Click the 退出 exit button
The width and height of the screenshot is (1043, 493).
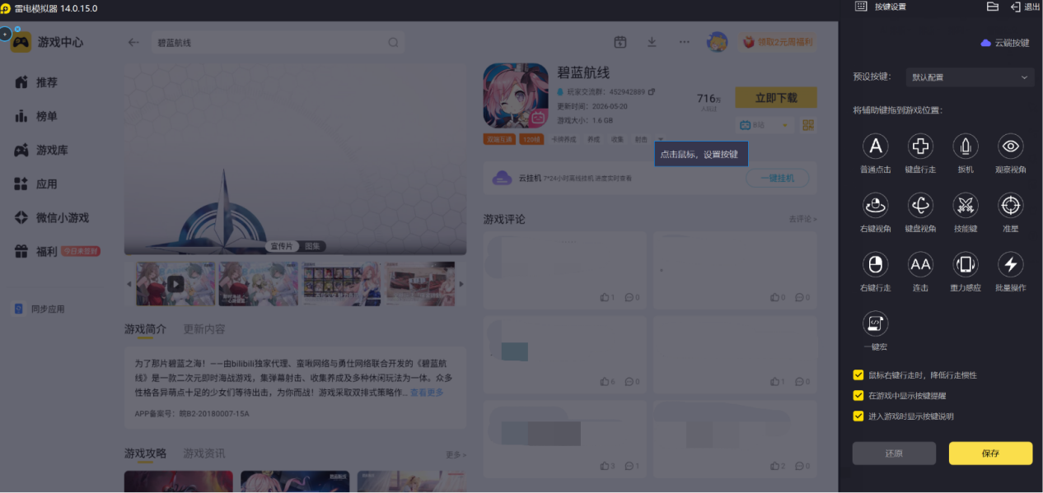point(1025,7)
